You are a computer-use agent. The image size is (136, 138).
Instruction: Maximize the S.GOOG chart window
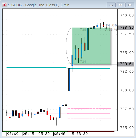120,5
